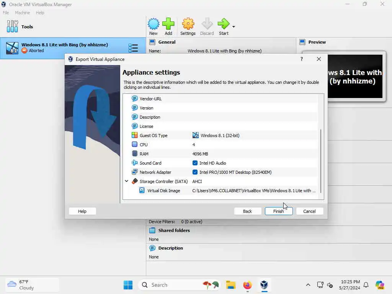
Task: Open the Machine menu
Action: tap(22, 13)
